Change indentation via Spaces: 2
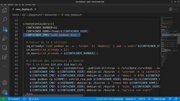 (130, 99)
